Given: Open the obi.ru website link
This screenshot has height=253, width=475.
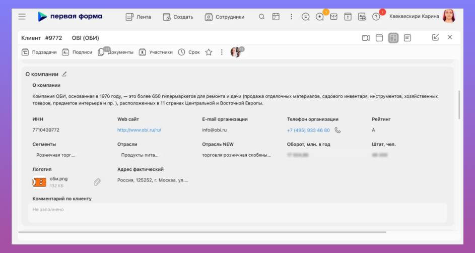Looking at the screenshot, I should point(139,130).
